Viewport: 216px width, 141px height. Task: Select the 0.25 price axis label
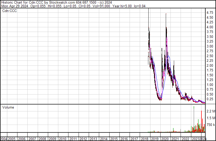[x=210, y=99]
